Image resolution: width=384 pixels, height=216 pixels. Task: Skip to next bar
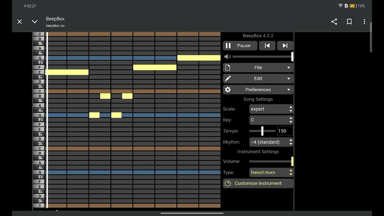(285, 46)
